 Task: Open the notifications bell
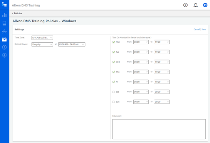pyautogui.click(x=195, y=5)
